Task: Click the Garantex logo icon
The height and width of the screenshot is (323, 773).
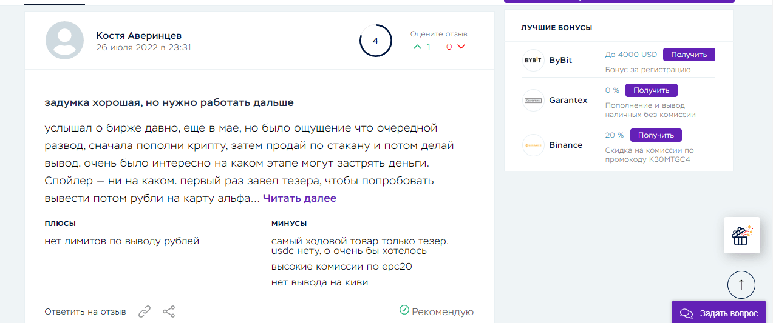Action: pyautogui.click(x=533, y=100)
